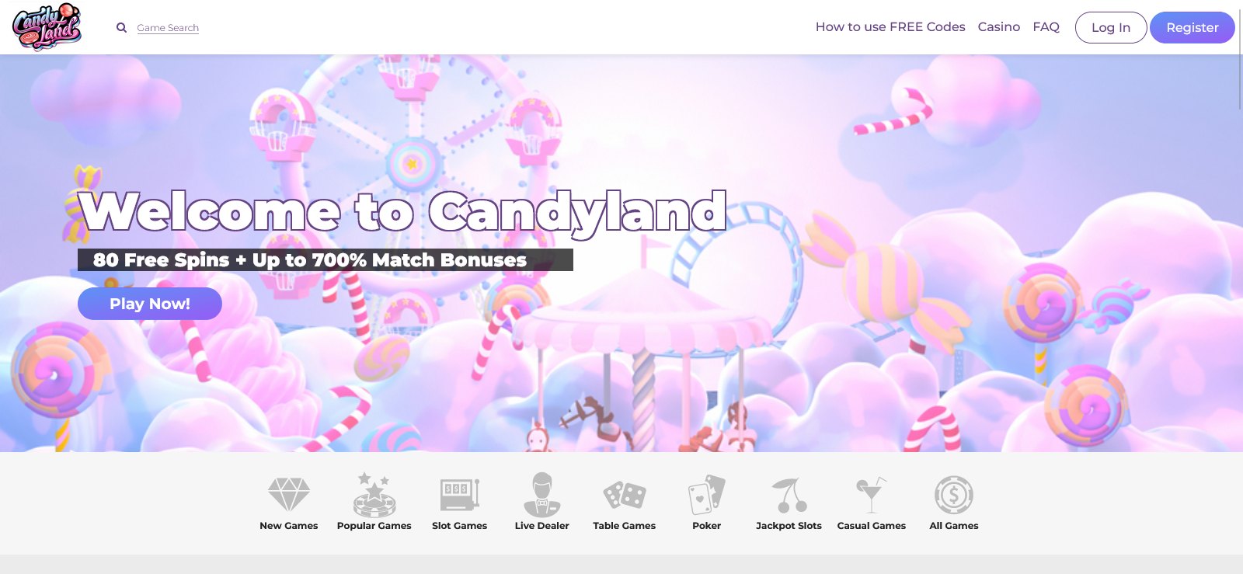Click the Log In button
The height and width of the screenshot is (574, 1243).
coord(1111,27)
